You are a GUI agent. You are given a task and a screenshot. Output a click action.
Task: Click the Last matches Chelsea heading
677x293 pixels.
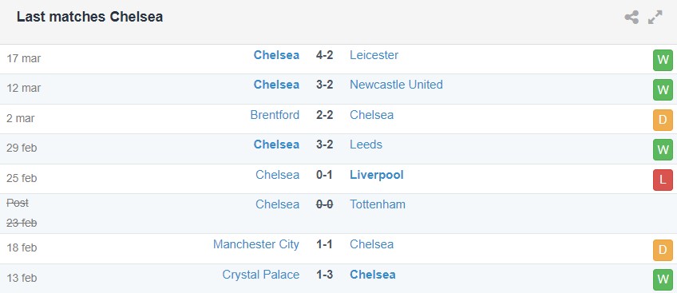[89, 17]
